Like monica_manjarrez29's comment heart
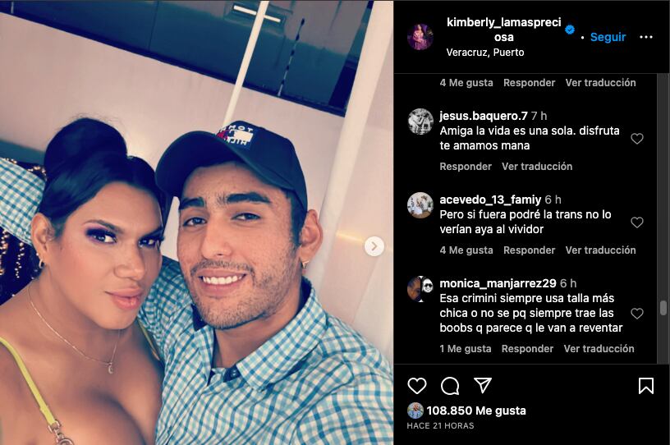Viewport: 670px width, 445px height. (636, 314)
